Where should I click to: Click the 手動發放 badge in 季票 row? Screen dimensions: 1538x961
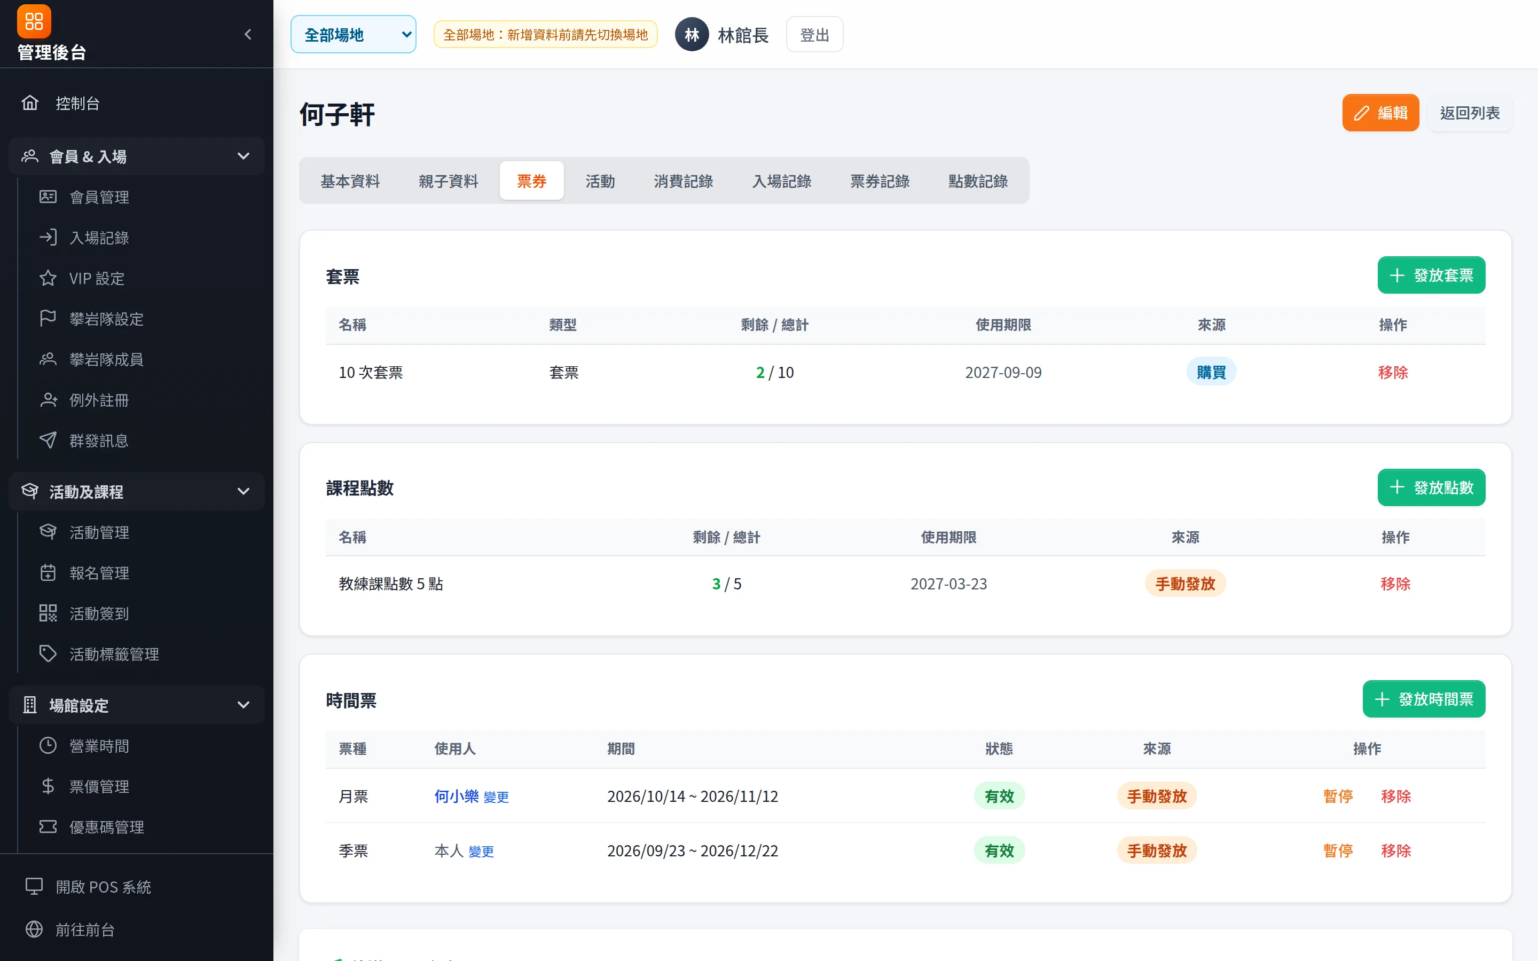tap(1157, 850)
